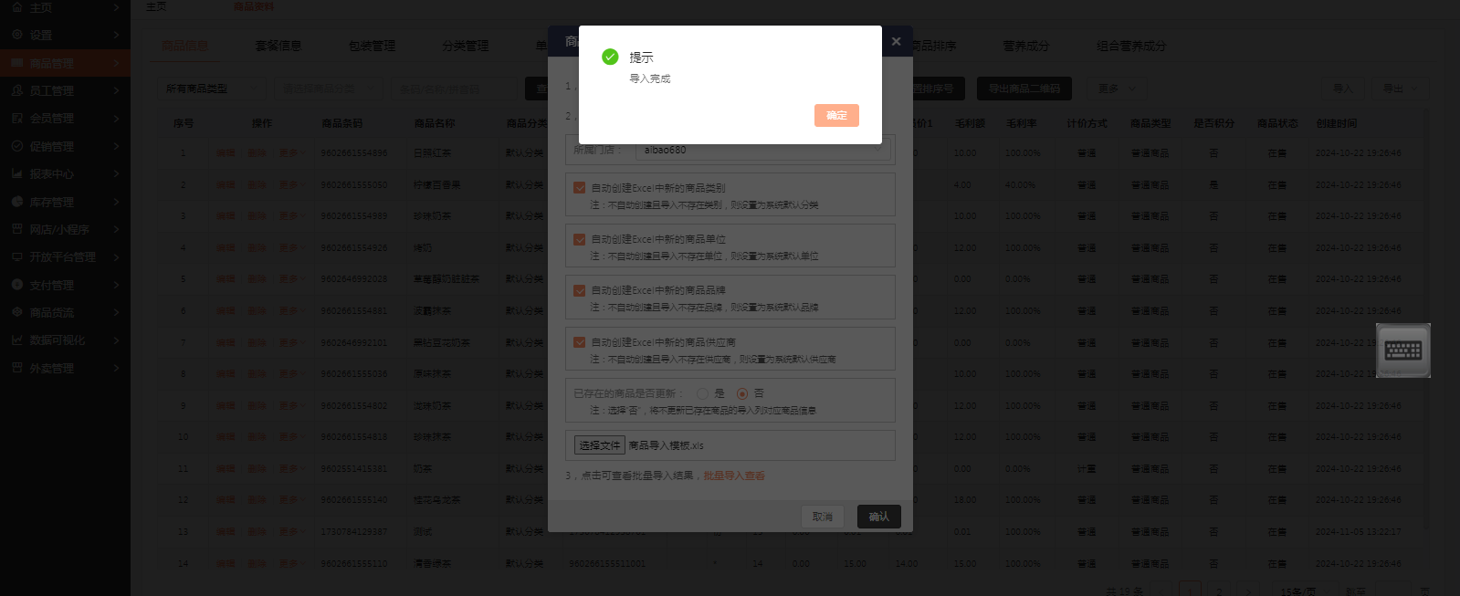This screenshot has height=596, width=1460.
Task: Toggle auto-create new 商品品牌 checkbox
Action: [579, 290]
